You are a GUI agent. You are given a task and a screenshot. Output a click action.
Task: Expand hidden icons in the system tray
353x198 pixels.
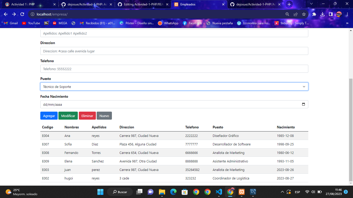point(282,192)
